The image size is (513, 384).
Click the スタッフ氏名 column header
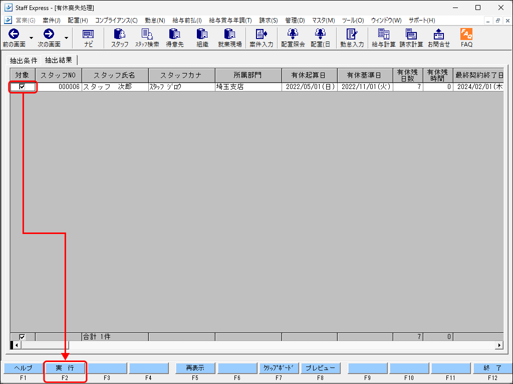pyautogui.click(x=115, y=75)
